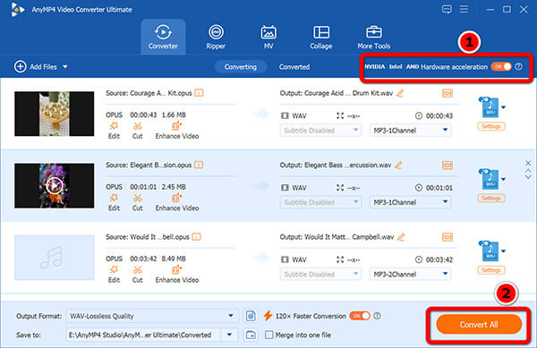Open the feedback message icon in title bar
Screen dimensions: 537x348
click(447, 9)
